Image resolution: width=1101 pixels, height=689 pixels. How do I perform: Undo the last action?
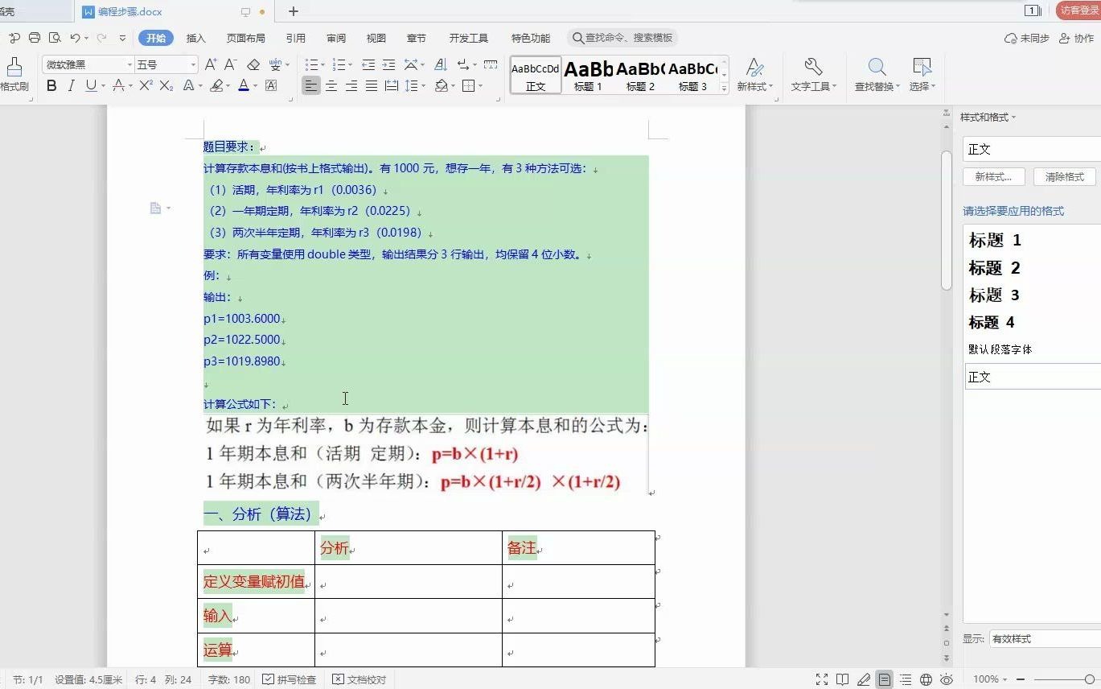click(75, 38)
